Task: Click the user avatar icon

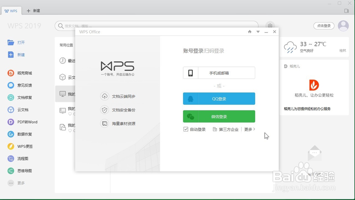Action: (x=343, y=26)
